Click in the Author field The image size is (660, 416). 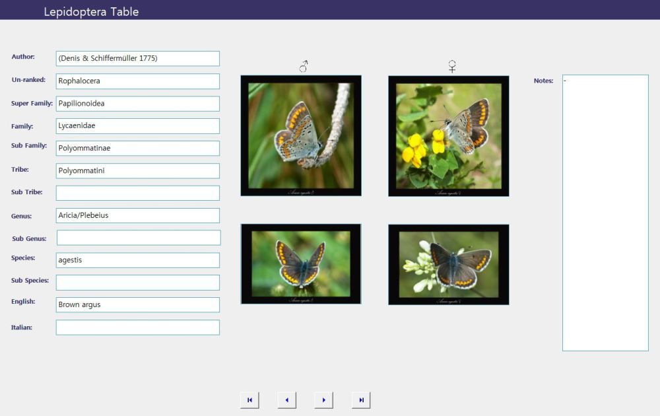137,59
